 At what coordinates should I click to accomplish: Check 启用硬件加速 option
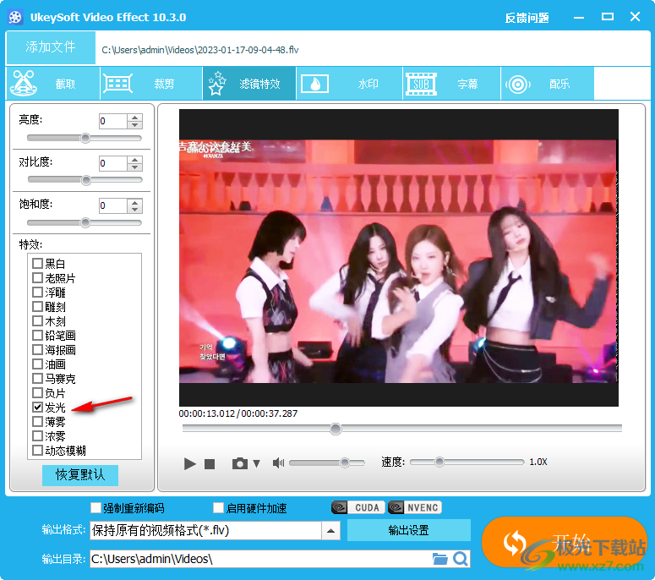click(218, 507)
